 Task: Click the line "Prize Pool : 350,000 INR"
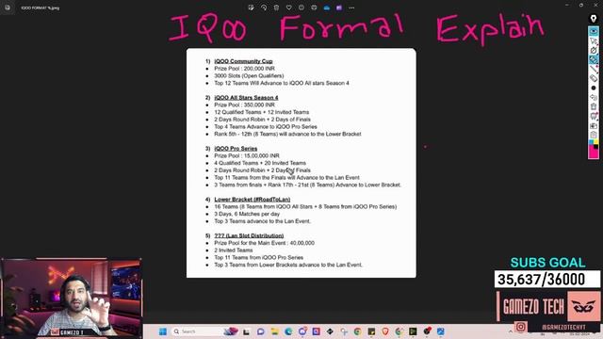coord(245,105)
